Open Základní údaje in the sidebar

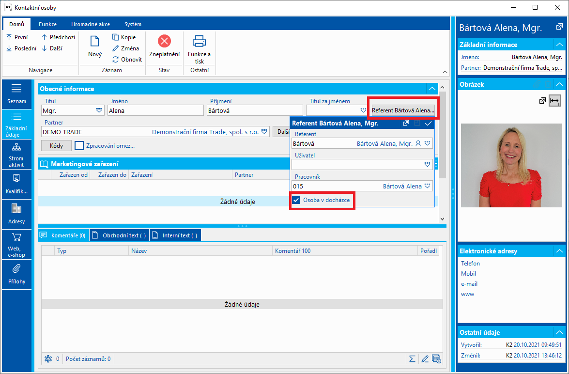(16, 125)
